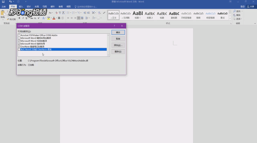This screenshot has height=143, width=257.
Task: Click the Distributed alignment icon
Action: (82, 18)
